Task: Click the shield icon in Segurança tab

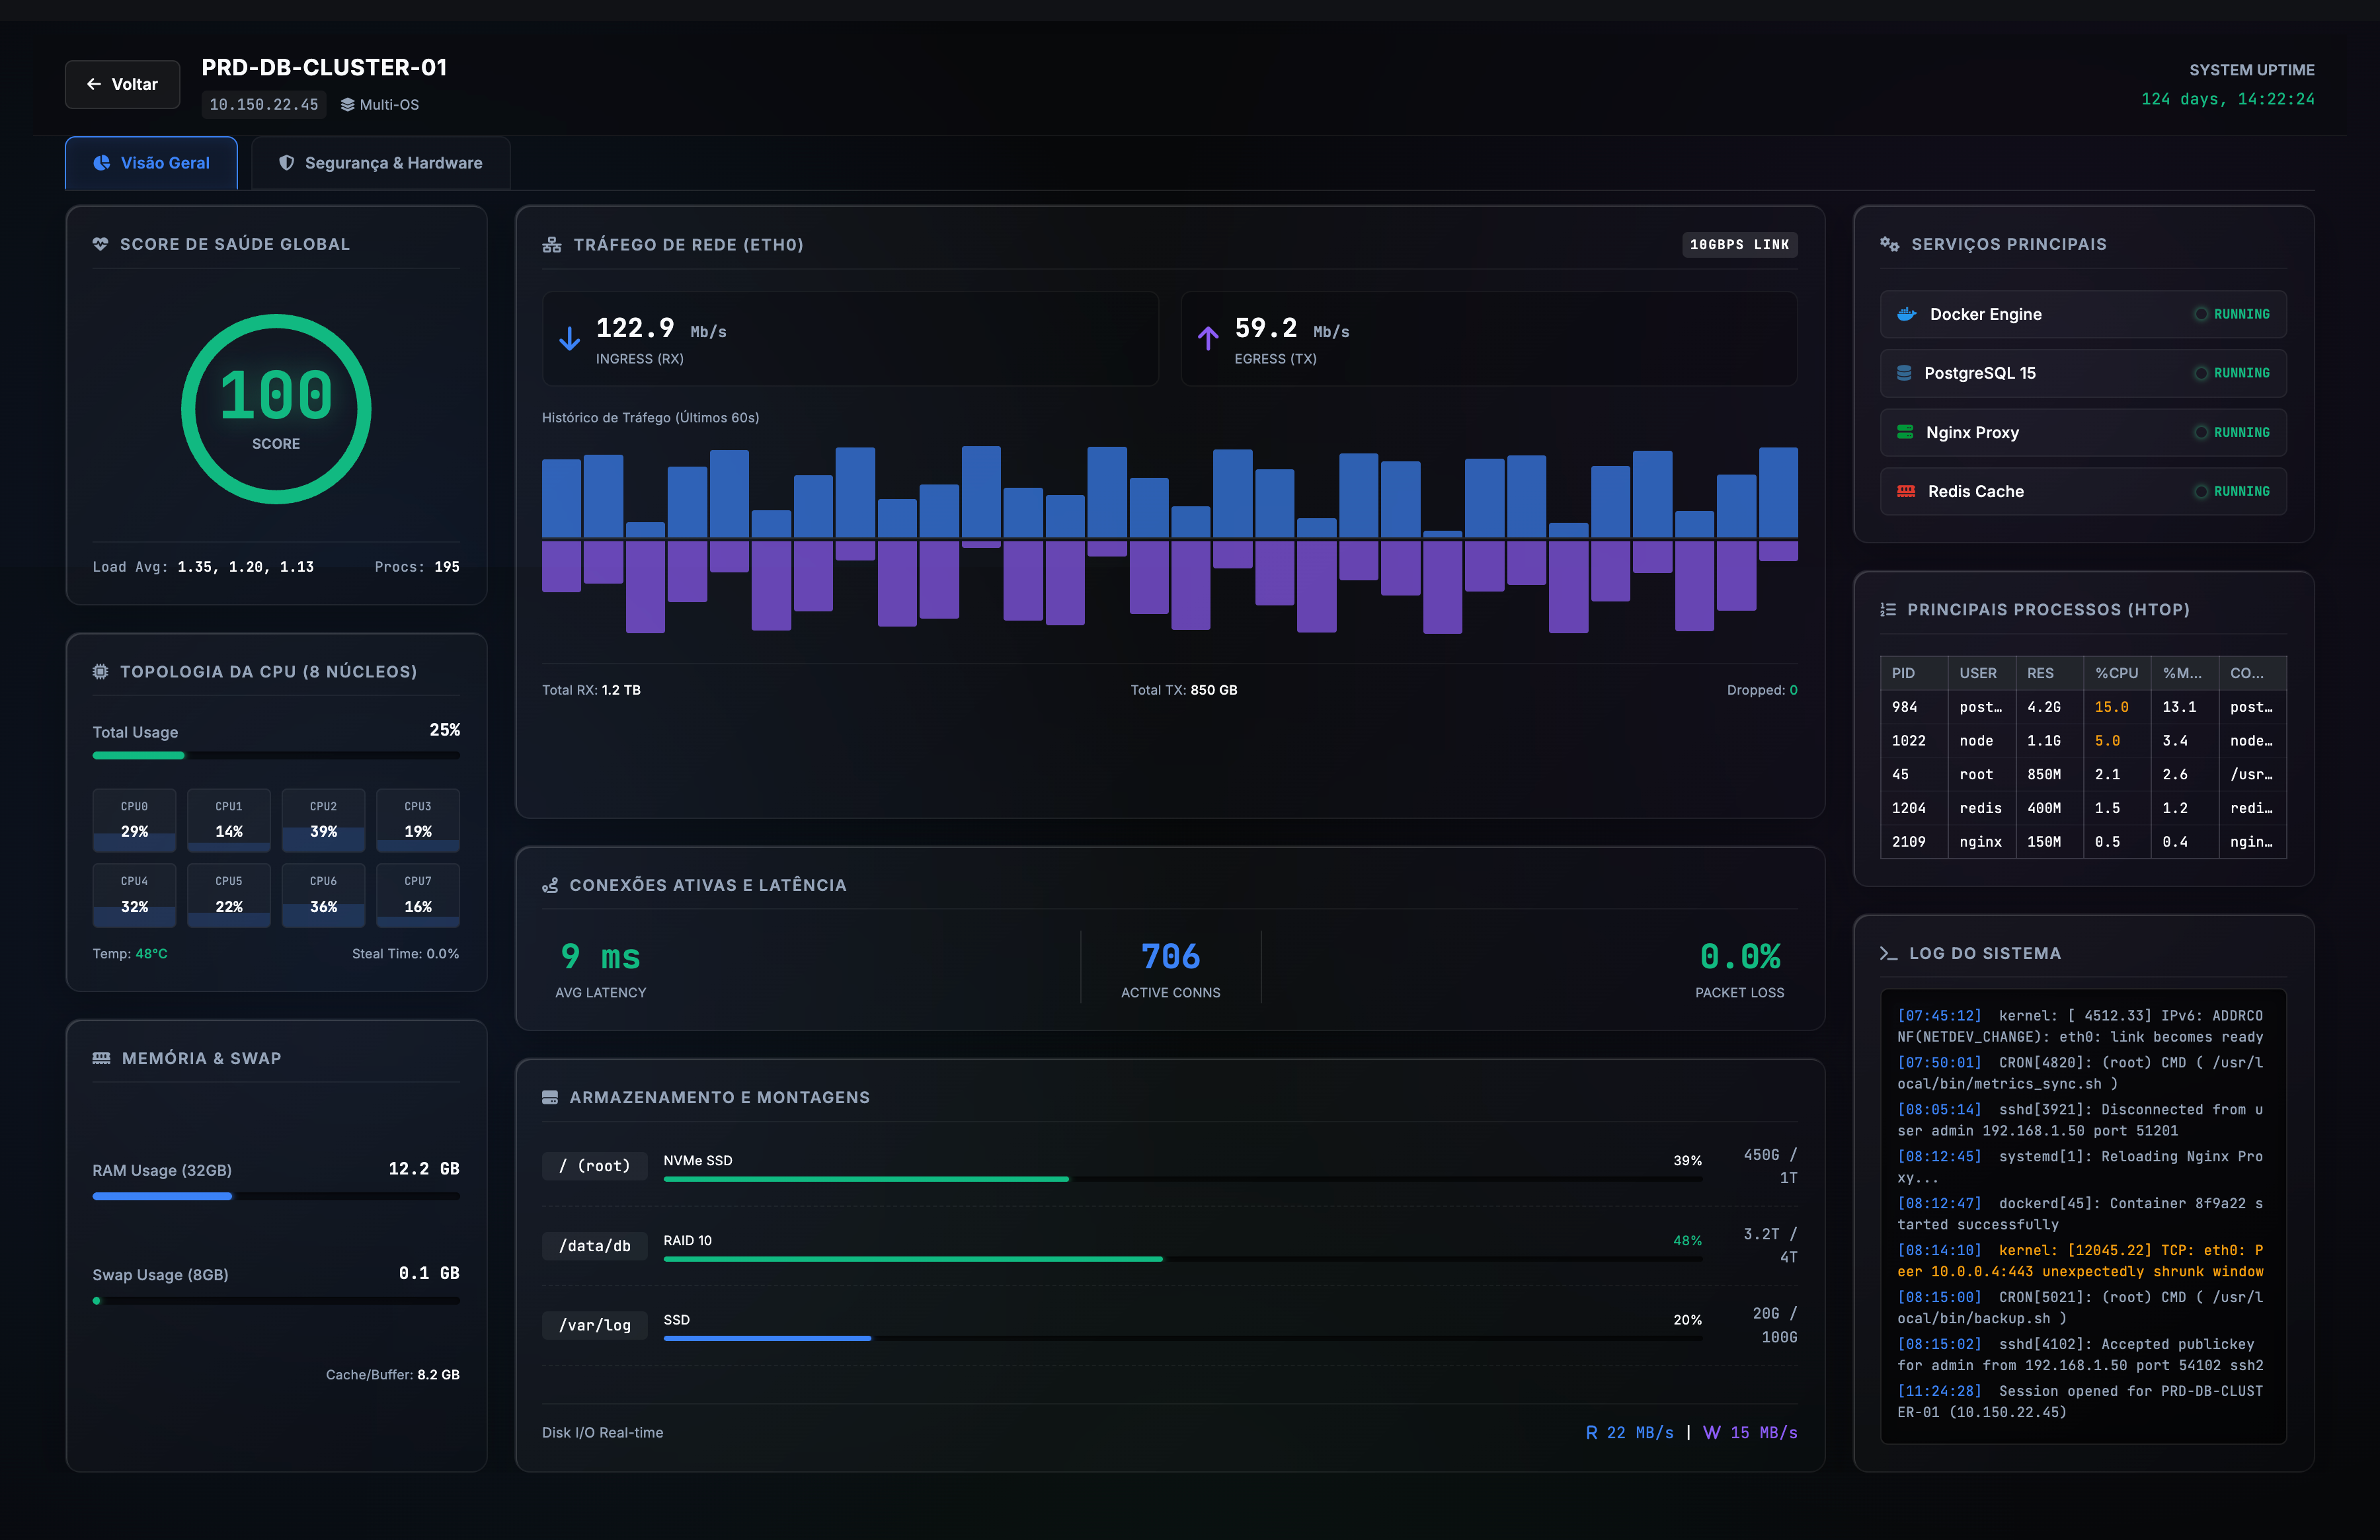Action: point(286,163)
